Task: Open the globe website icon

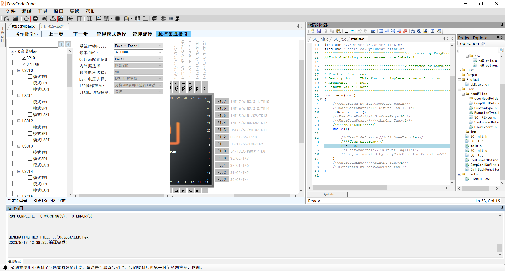Action: pyautogui.click(x=164, y=18)
